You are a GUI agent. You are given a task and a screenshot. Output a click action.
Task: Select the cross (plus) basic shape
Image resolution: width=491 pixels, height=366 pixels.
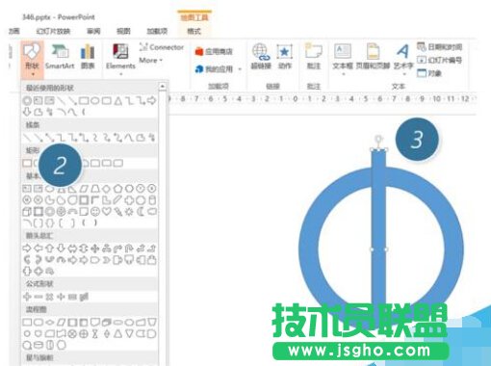pos(129,200)
